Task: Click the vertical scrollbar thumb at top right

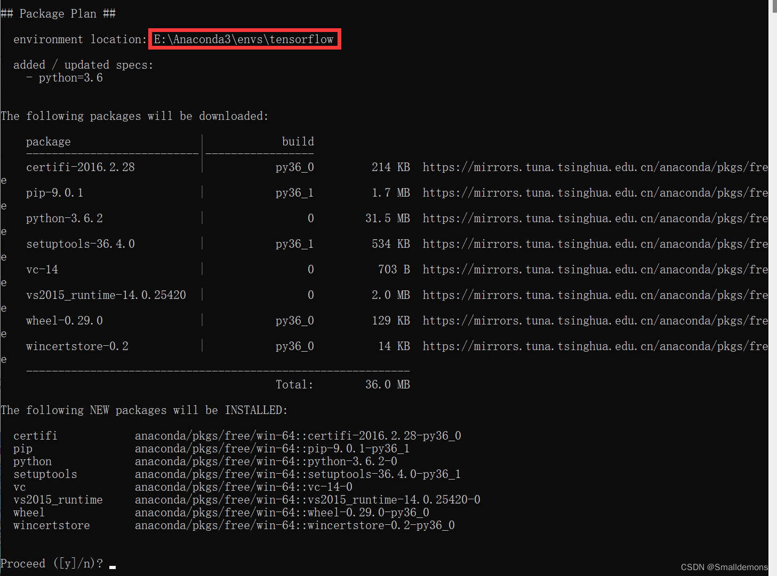Action: 774,6
